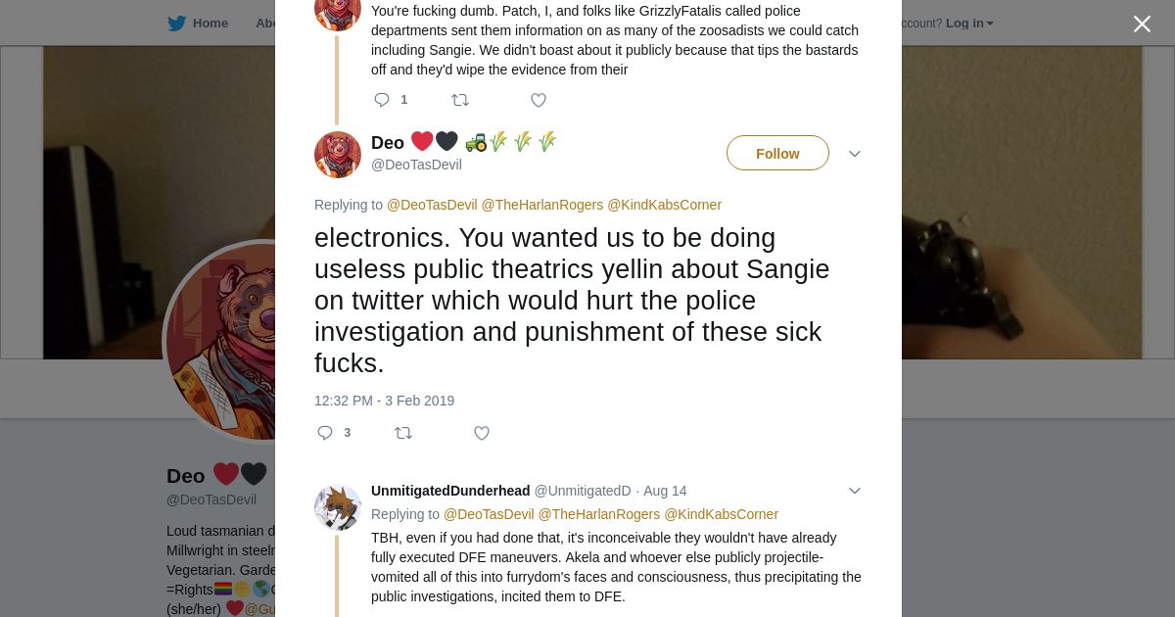Reply to the top parent tweet
Image resolution: width=1175 pixels, height=617 pixels.
[382, 100]
